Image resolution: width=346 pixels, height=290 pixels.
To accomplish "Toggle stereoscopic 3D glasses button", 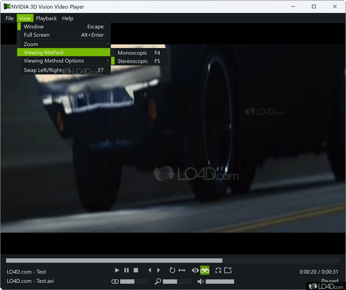I will (205, 270).
